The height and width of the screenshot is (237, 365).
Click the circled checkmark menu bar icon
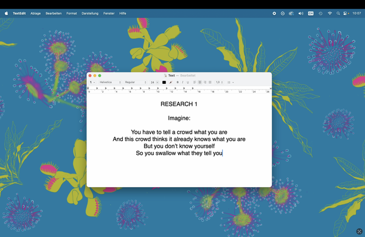283,13
